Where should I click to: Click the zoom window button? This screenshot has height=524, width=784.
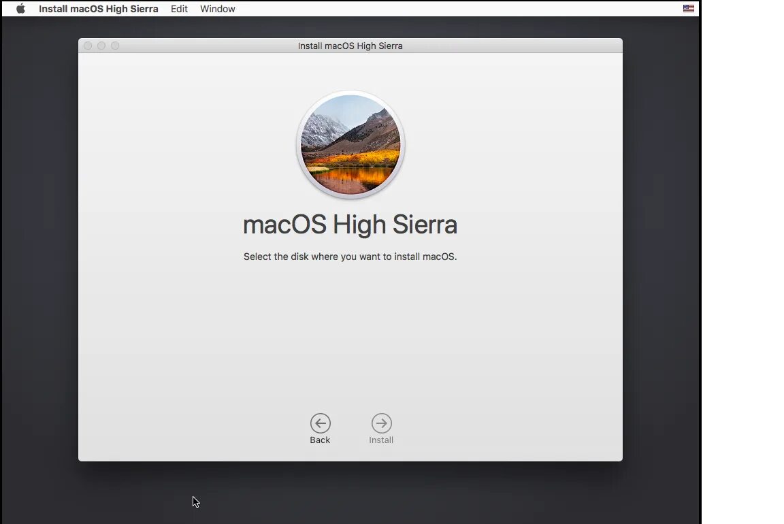coord(115,46)
